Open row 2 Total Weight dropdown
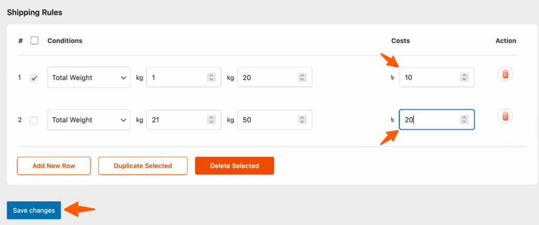Image resolution: width=539 pixels, height=225 pixels. [x=88, y=120]
